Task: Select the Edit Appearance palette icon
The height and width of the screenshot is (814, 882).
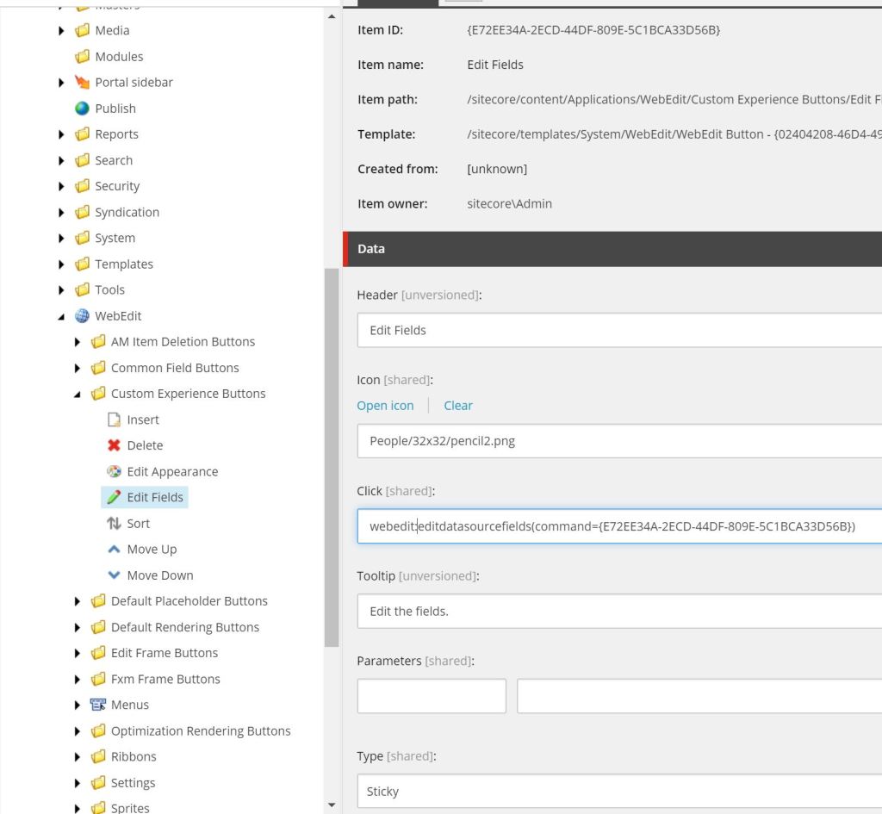Action: [114, 471]
